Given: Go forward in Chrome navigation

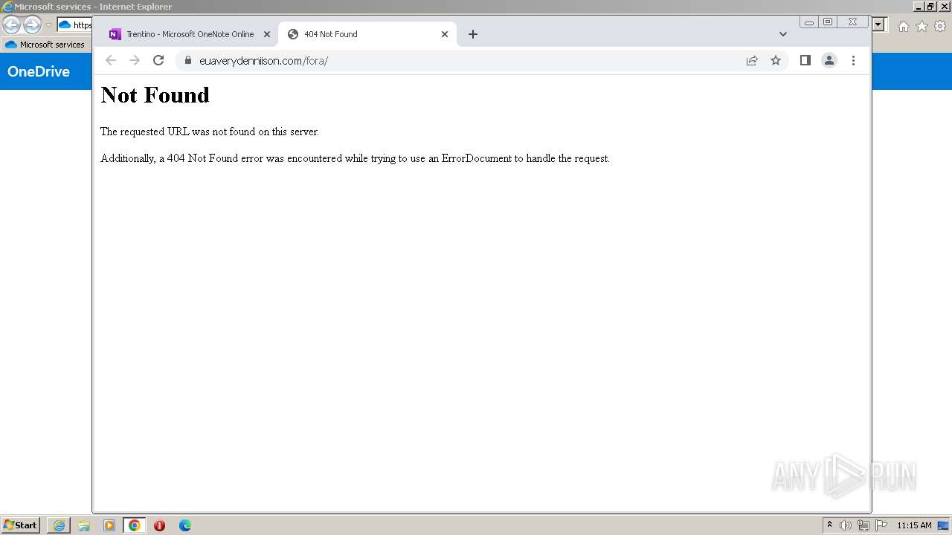Looking at the screenshot, I should (135, 61).
